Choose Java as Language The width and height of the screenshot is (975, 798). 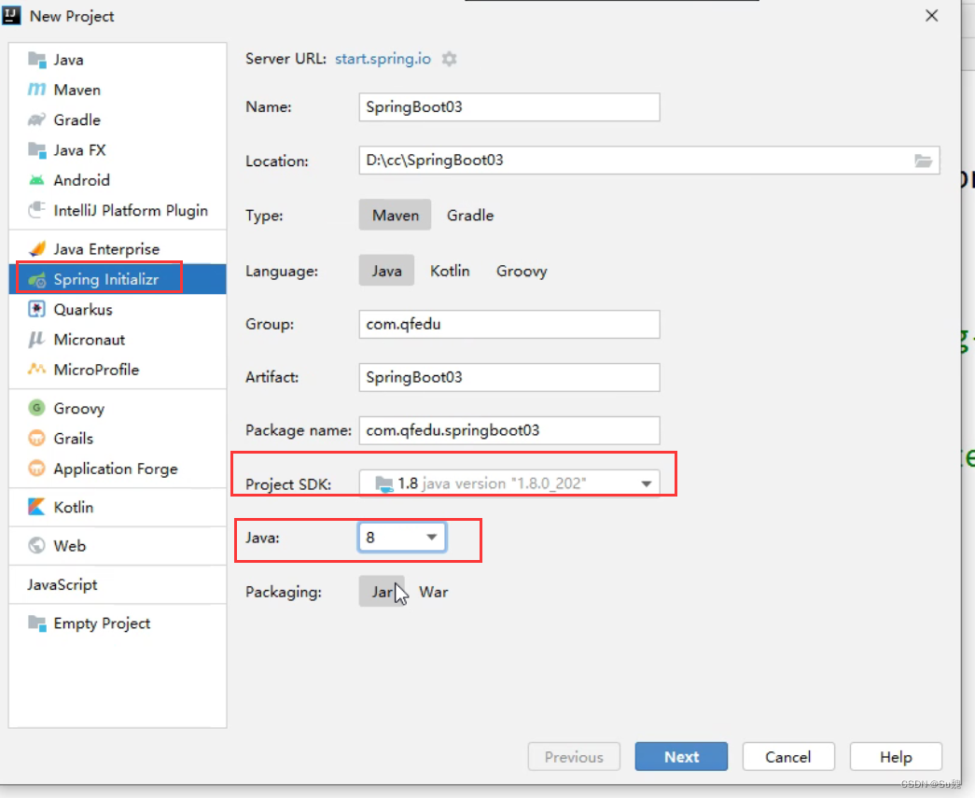coord(386,271)
